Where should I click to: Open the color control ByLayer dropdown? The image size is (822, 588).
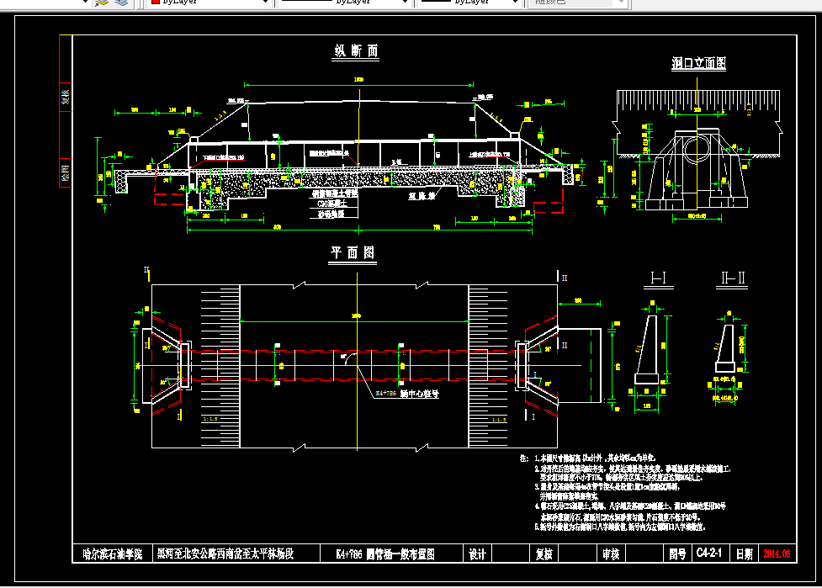coord(209,2)
